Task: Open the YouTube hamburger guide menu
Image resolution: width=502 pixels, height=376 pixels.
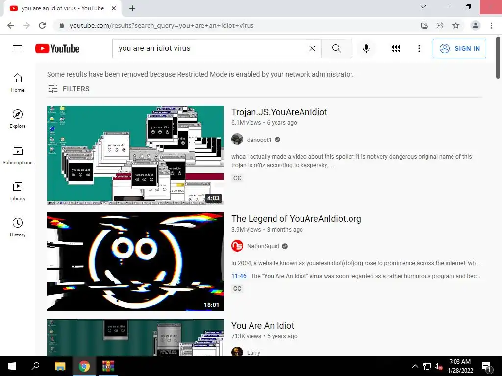Action: (18, 48)
